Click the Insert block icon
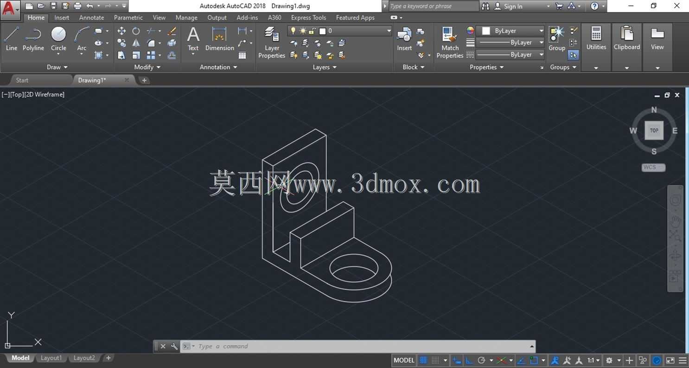Image resolution: width=689 pixels, height=368 pixels. point(404,39)
